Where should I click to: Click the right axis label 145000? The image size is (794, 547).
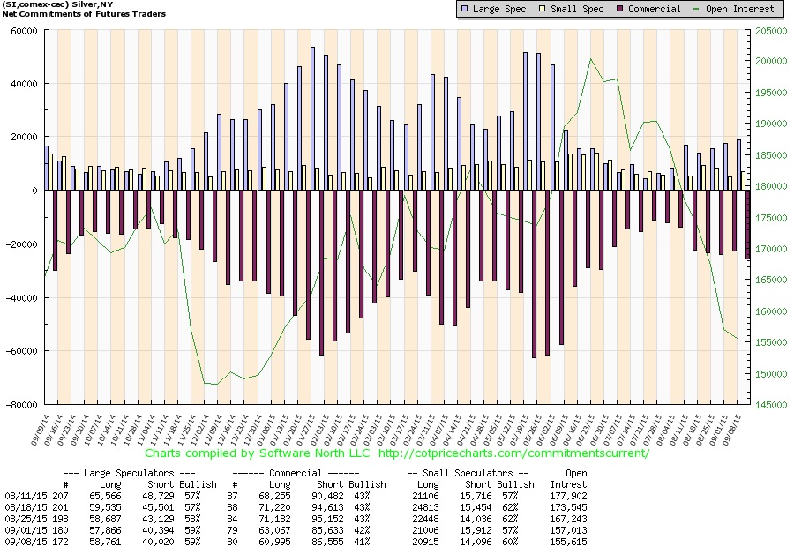[x=771, y=405]
